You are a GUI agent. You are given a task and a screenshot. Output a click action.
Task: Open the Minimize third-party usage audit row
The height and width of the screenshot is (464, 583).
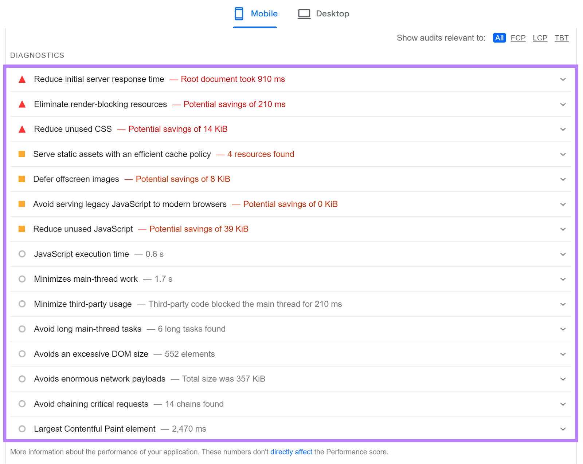[83, 304]
